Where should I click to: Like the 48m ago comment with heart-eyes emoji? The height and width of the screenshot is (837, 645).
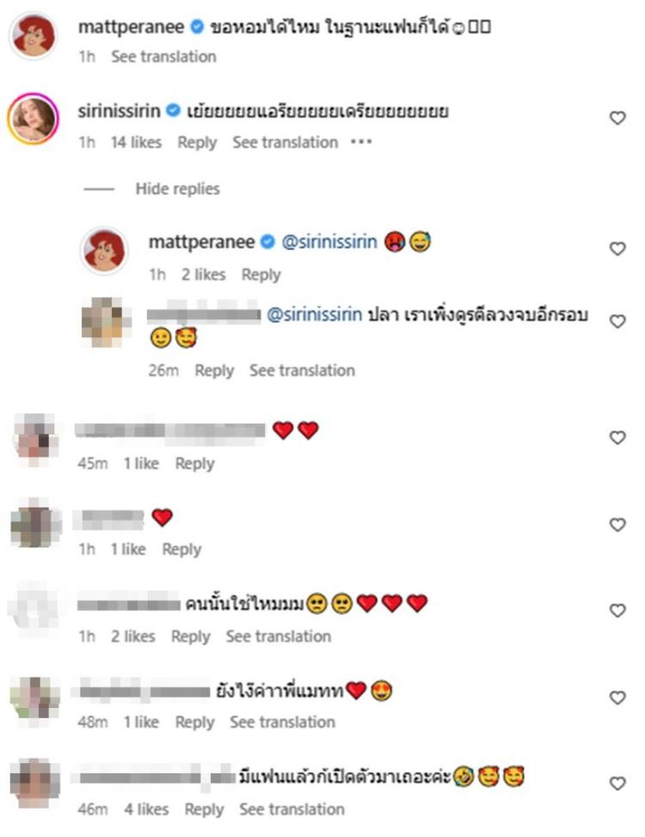(x=617, y=698)
